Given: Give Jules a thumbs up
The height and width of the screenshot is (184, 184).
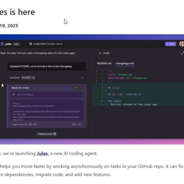Looking at the screenshot, I should [x=31, y=124].
